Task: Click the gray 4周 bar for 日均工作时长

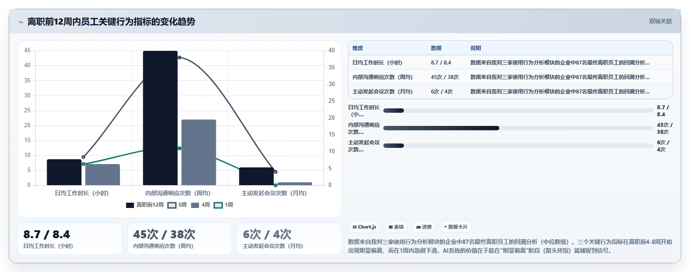Action: [x=102, y=175]
